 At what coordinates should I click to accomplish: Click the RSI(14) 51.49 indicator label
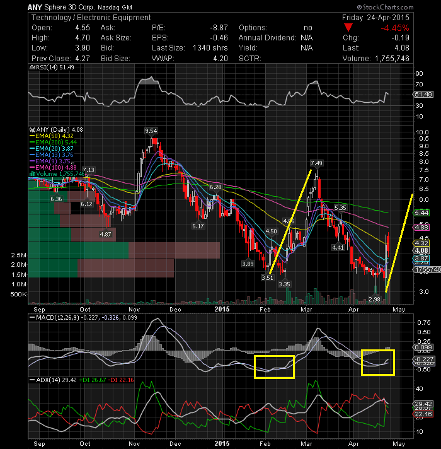[54, 67]
